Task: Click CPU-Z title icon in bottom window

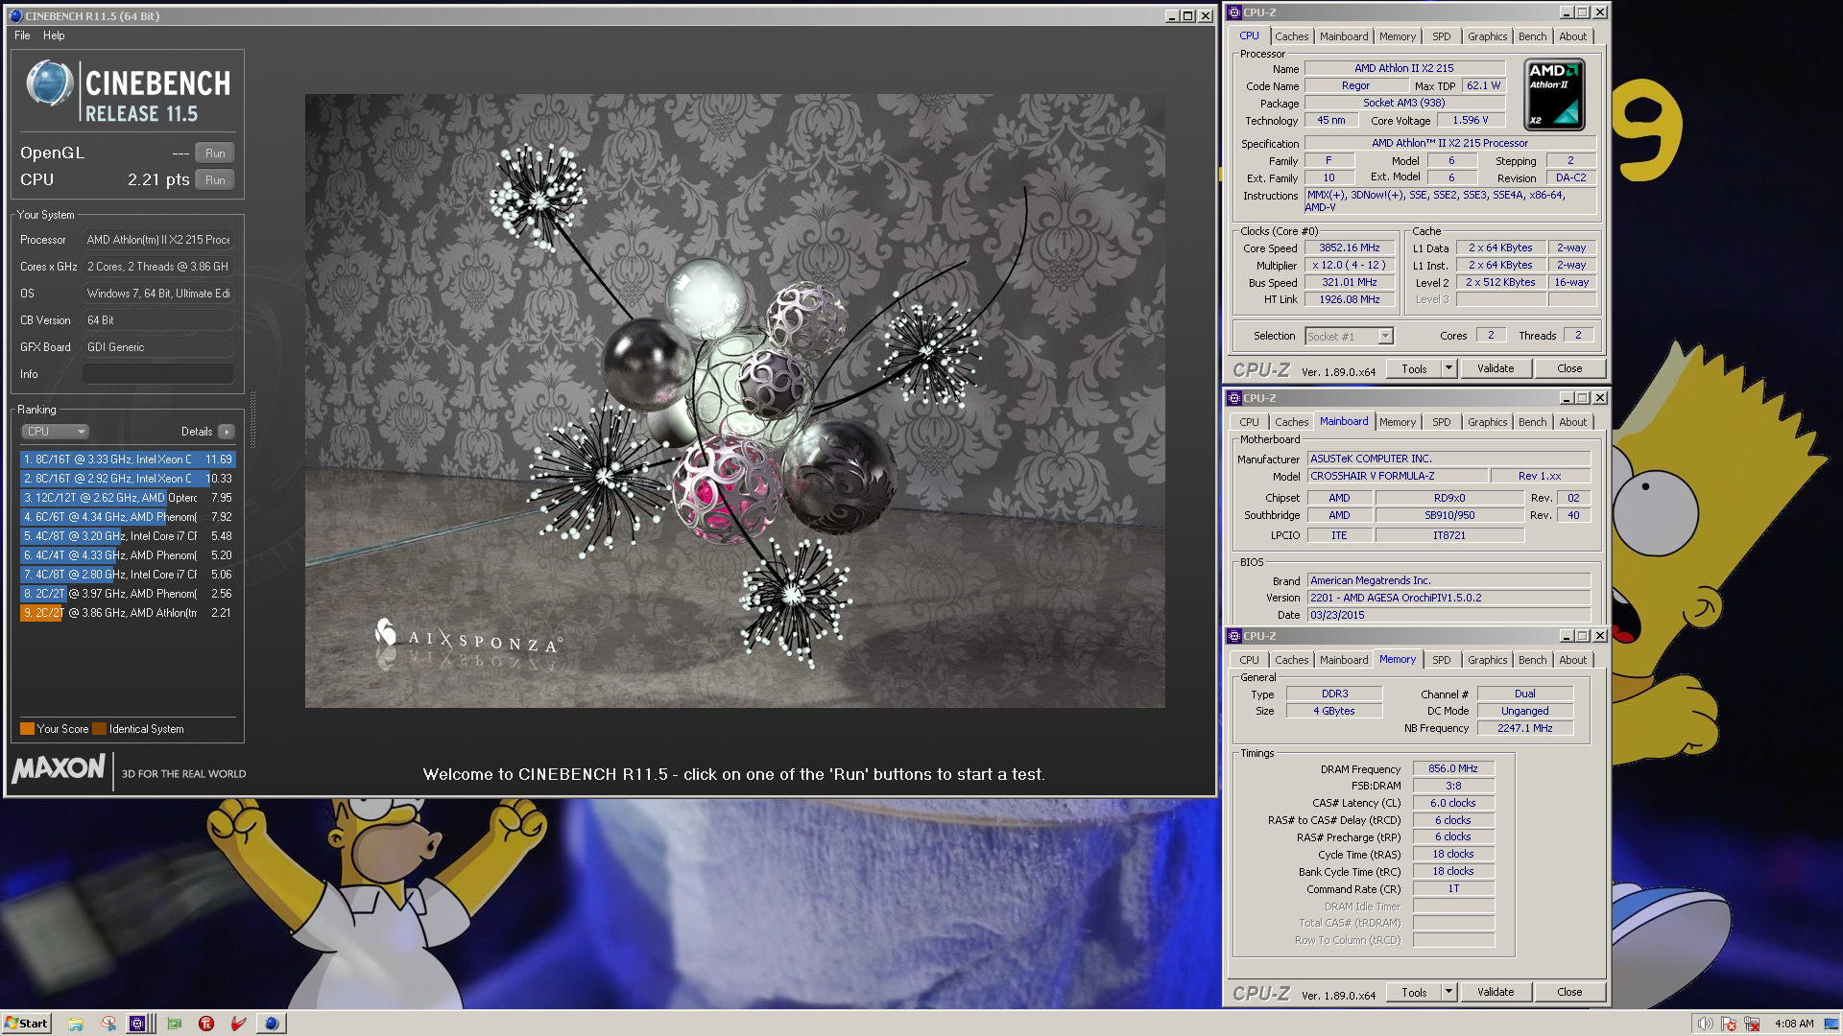Action: point(1234,636)
